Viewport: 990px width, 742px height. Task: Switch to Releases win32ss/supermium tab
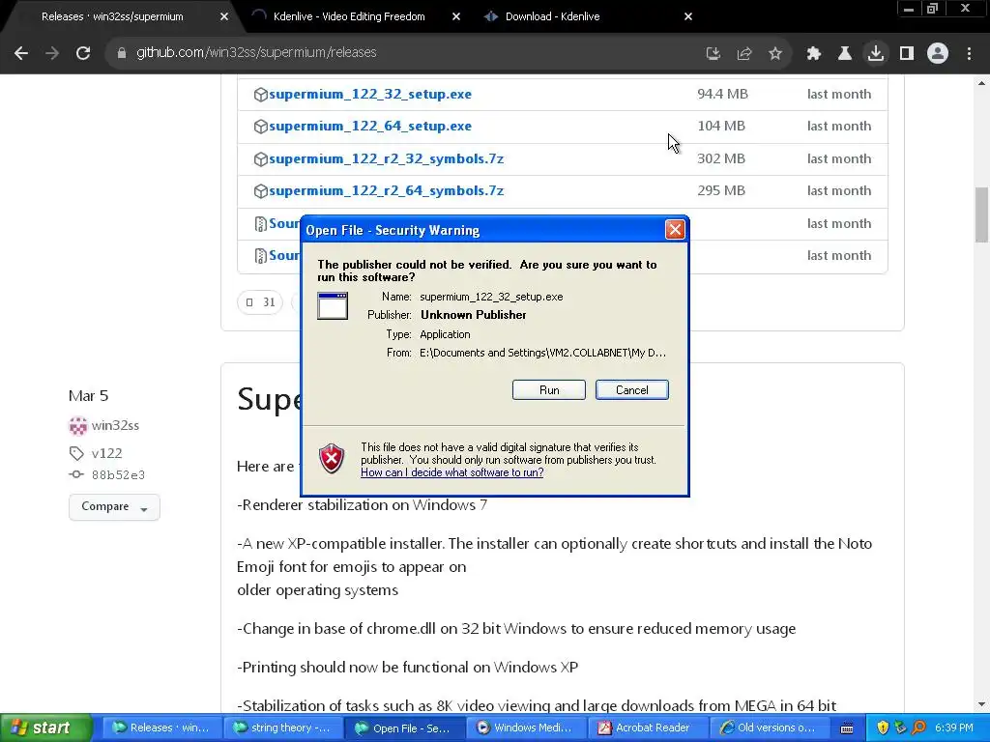[112, 16]
